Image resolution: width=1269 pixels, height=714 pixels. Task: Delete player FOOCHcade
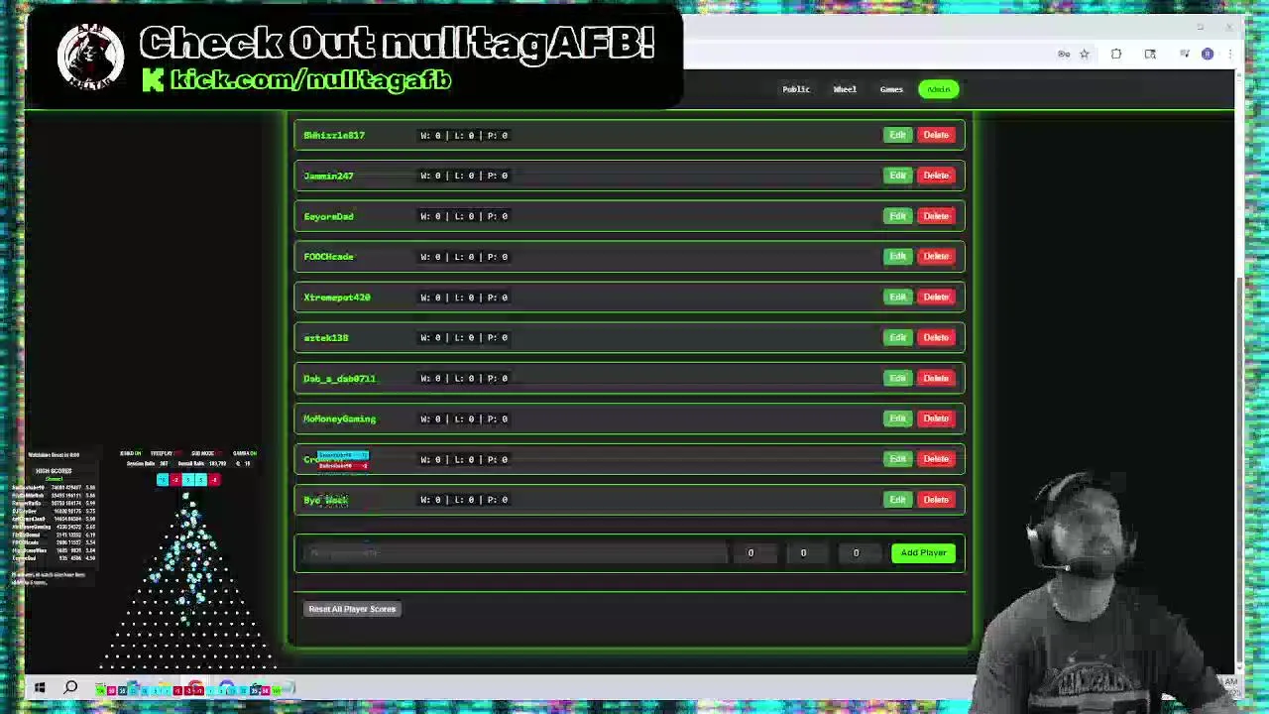point(936,256)
